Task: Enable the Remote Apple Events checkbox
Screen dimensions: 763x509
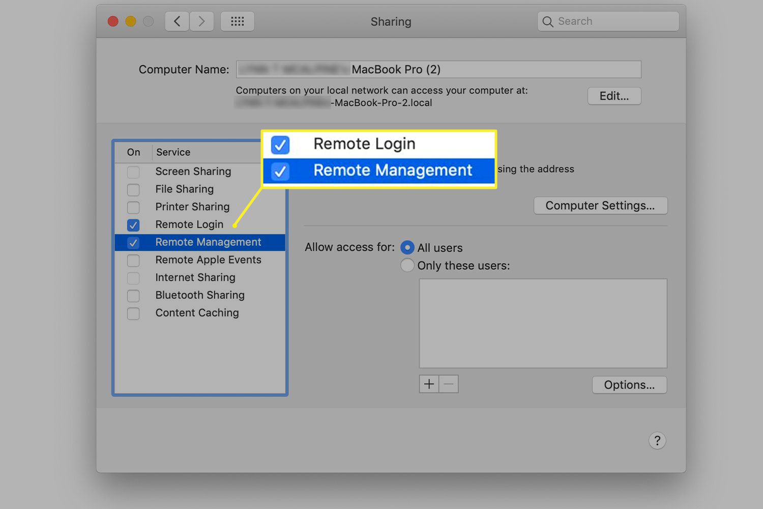Action: point(133,261)
